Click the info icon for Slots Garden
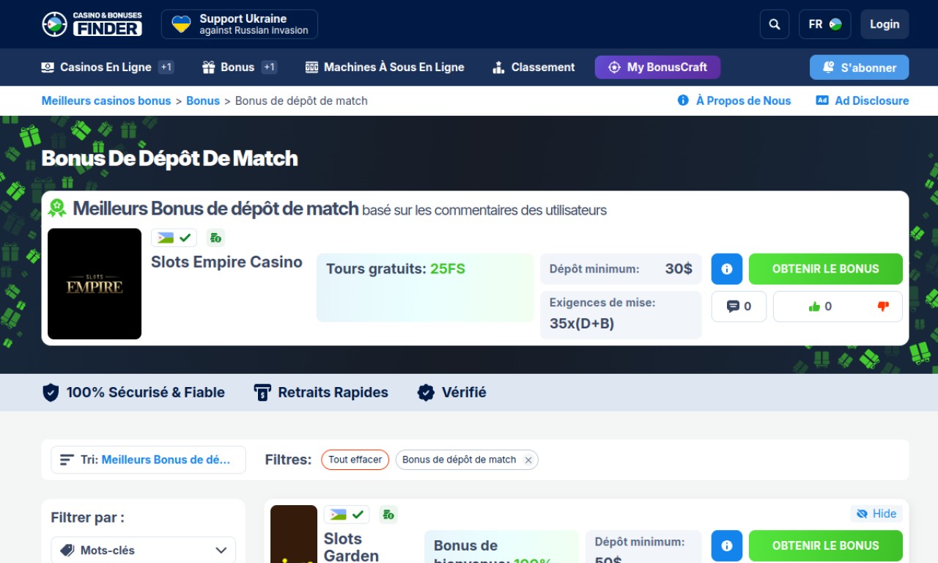938x563 pixels. [x=726, y=546]
